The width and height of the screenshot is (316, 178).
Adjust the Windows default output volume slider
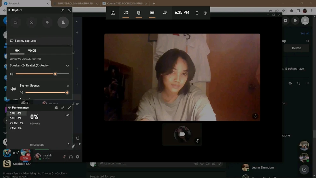pyautogui.click(x=42, y=74)
